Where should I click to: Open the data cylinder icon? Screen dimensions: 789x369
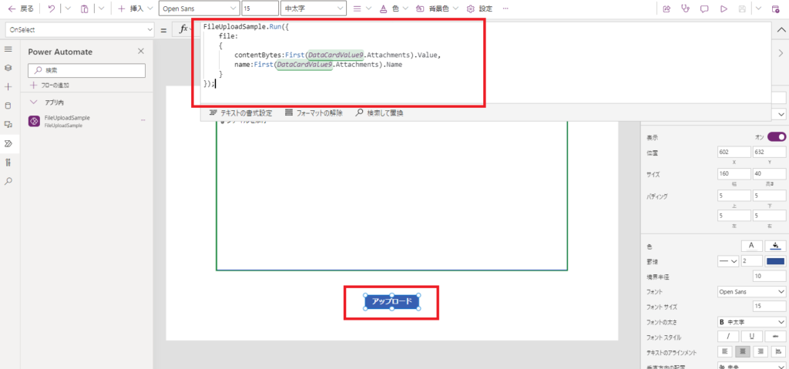[x=8, y=106]
